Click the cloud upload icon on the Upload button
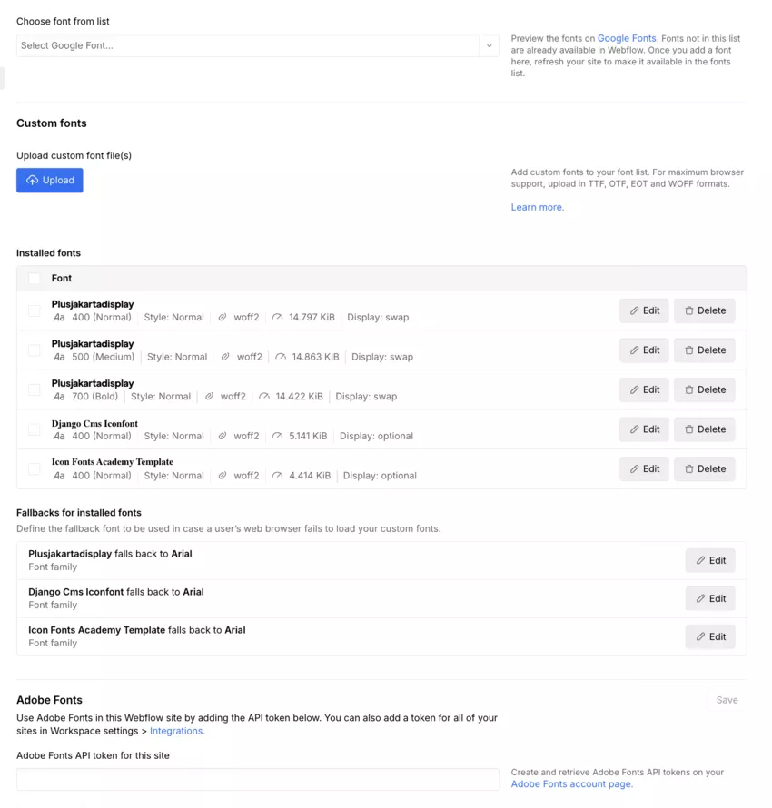Image resolution: width=772 pixels, height=808 pixels. click(35, 180)
